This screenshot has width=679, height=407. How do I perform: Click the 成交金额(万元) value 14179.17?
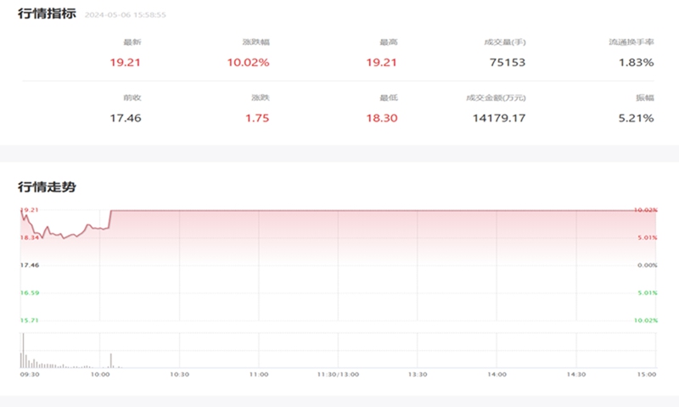(x=499, y=118)
